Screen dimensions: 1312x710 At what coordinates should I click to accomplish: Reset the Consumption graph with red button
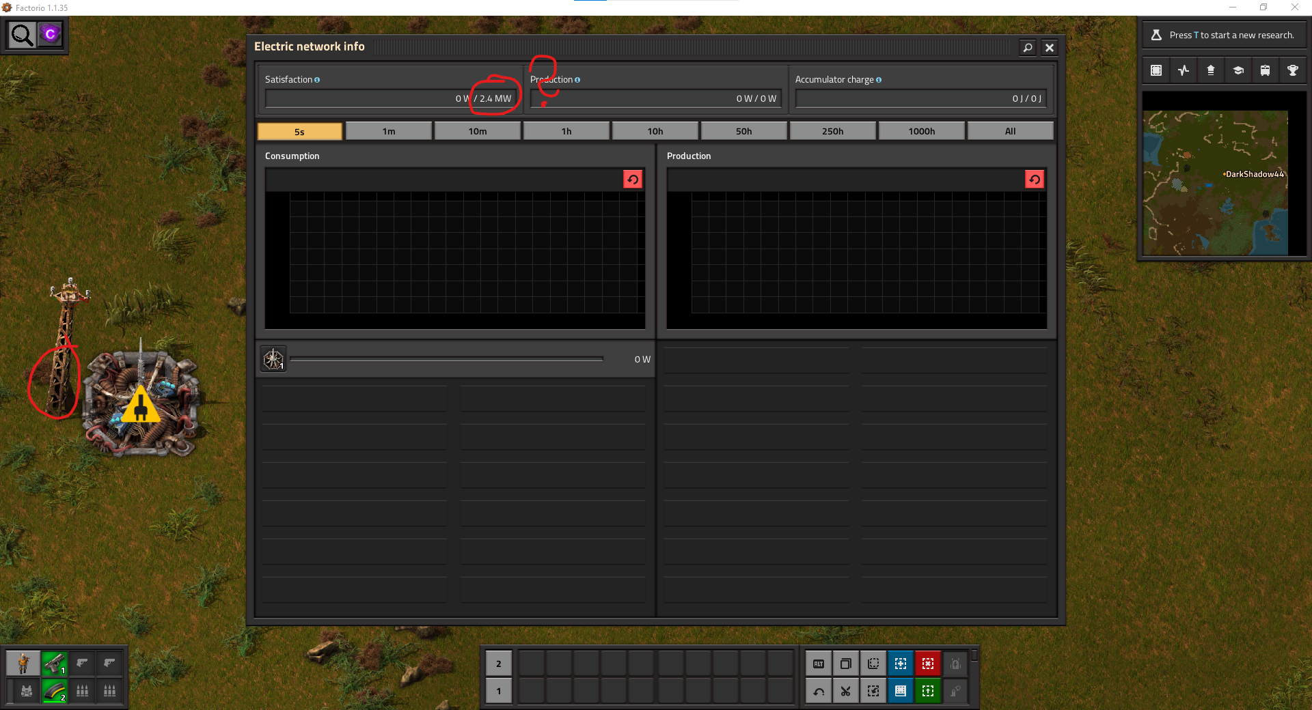(633, 180)
